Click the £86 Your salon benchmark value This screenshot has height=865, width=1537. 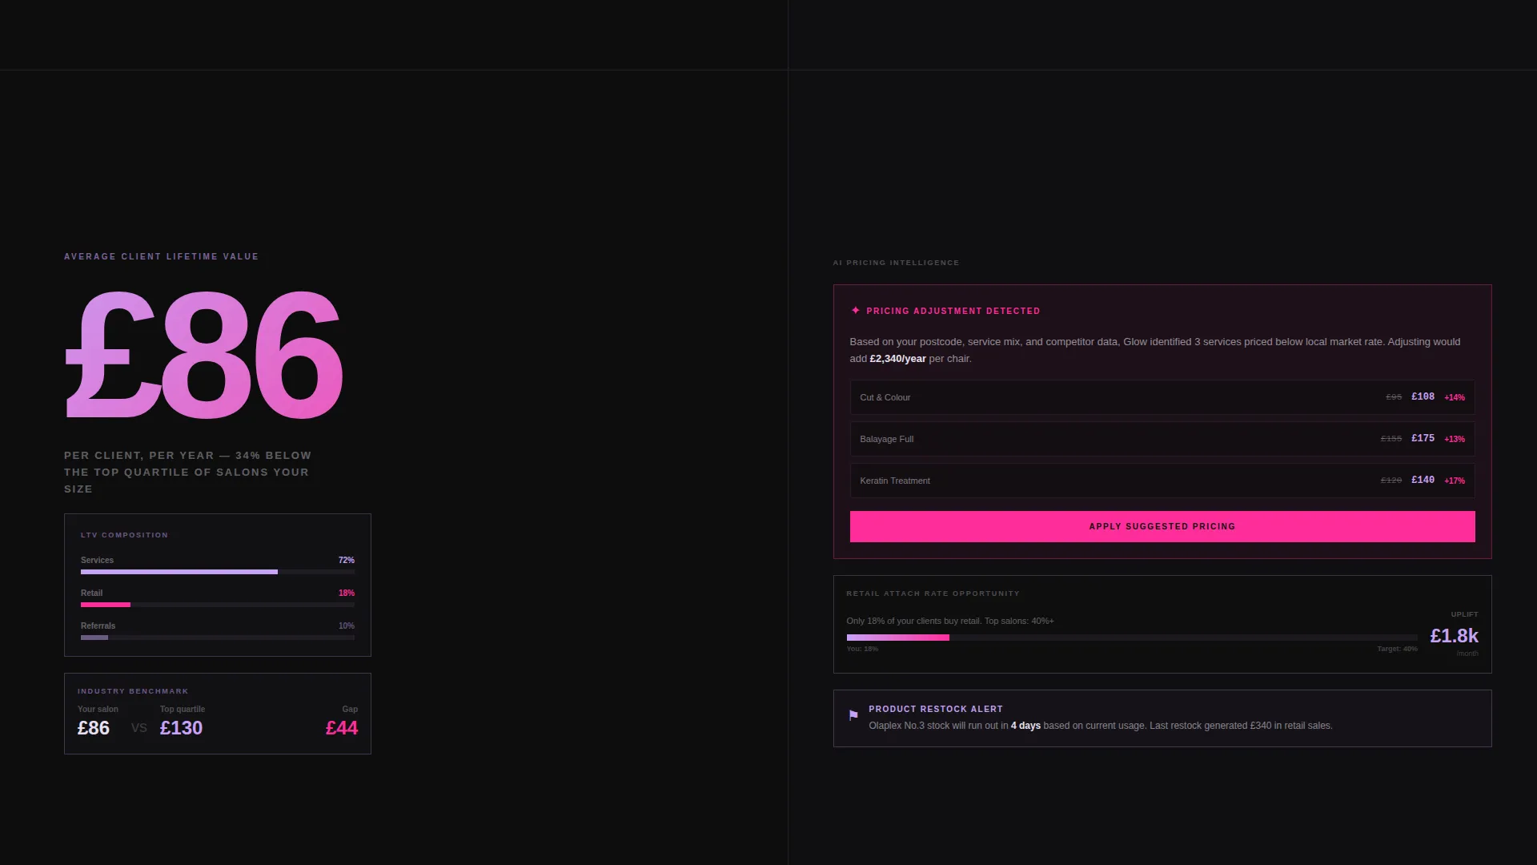[x=94, y=728]
